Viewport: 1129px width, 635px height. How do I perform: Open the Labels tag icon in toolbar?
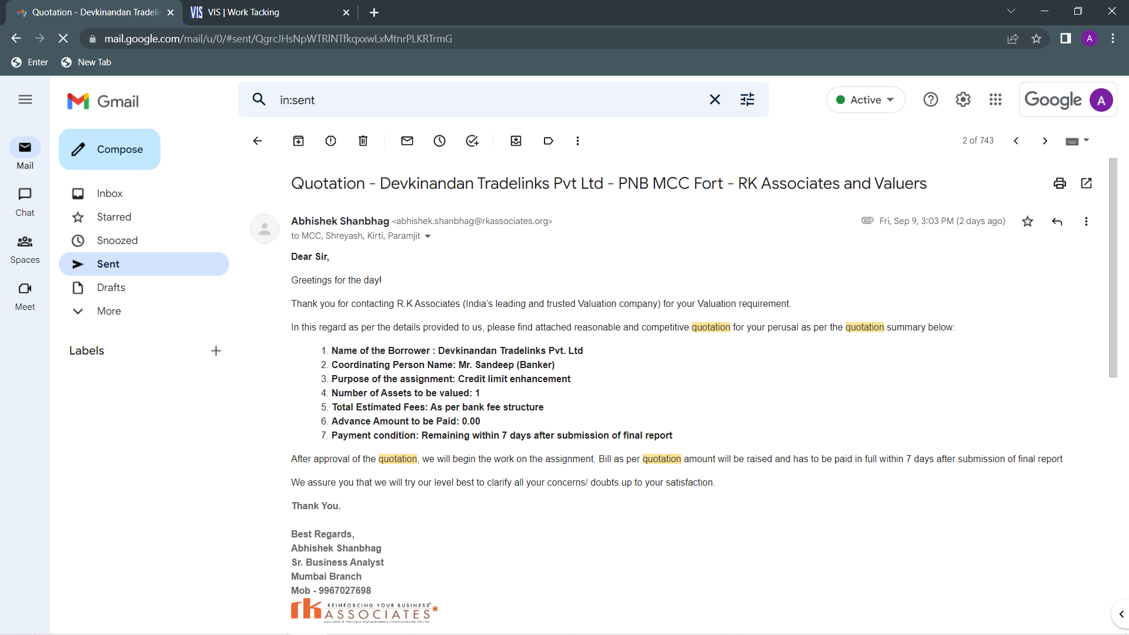[x=549, y=141]
